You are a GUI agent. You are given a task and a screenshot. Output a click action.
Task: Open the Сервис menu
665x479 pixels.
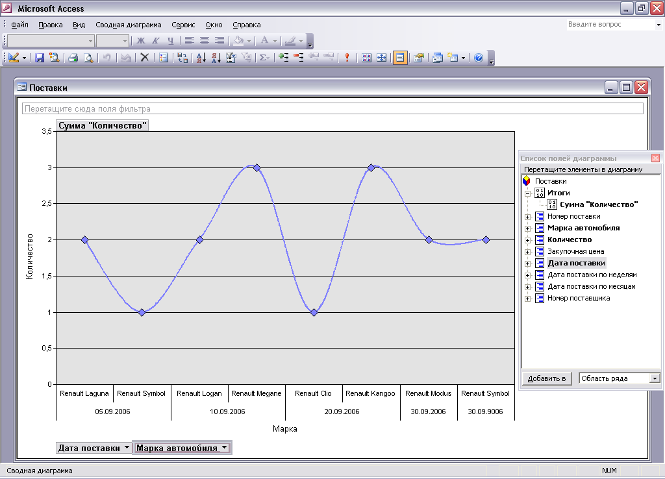pos(183,25)
